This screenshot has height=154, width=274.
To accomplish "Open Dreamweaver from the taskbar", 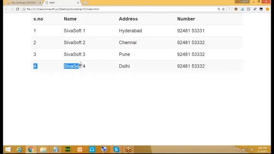I will click(x=68, y=149).
